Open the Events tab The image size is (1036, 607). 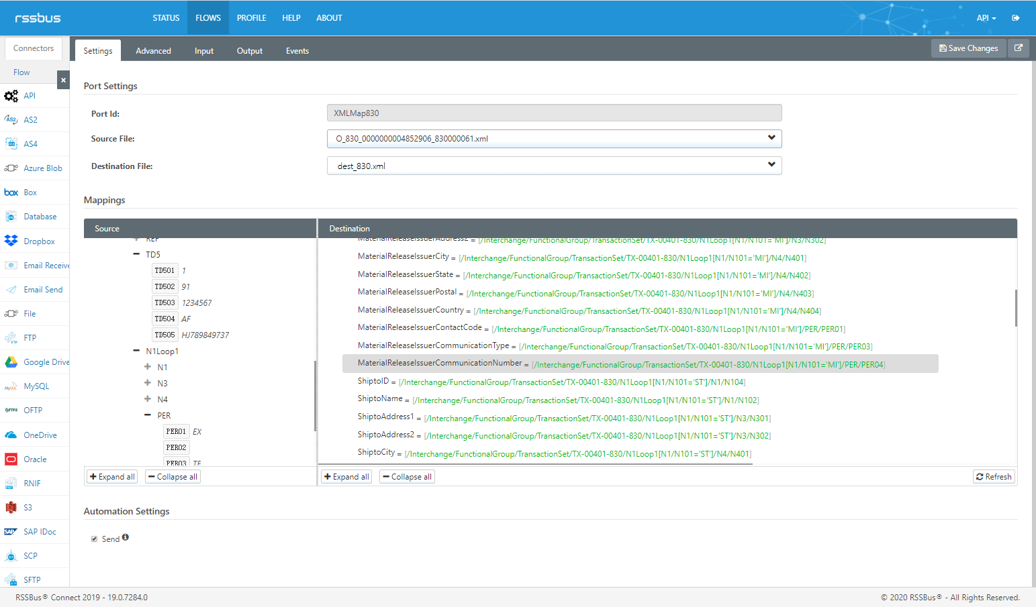(x=297, y=51)
